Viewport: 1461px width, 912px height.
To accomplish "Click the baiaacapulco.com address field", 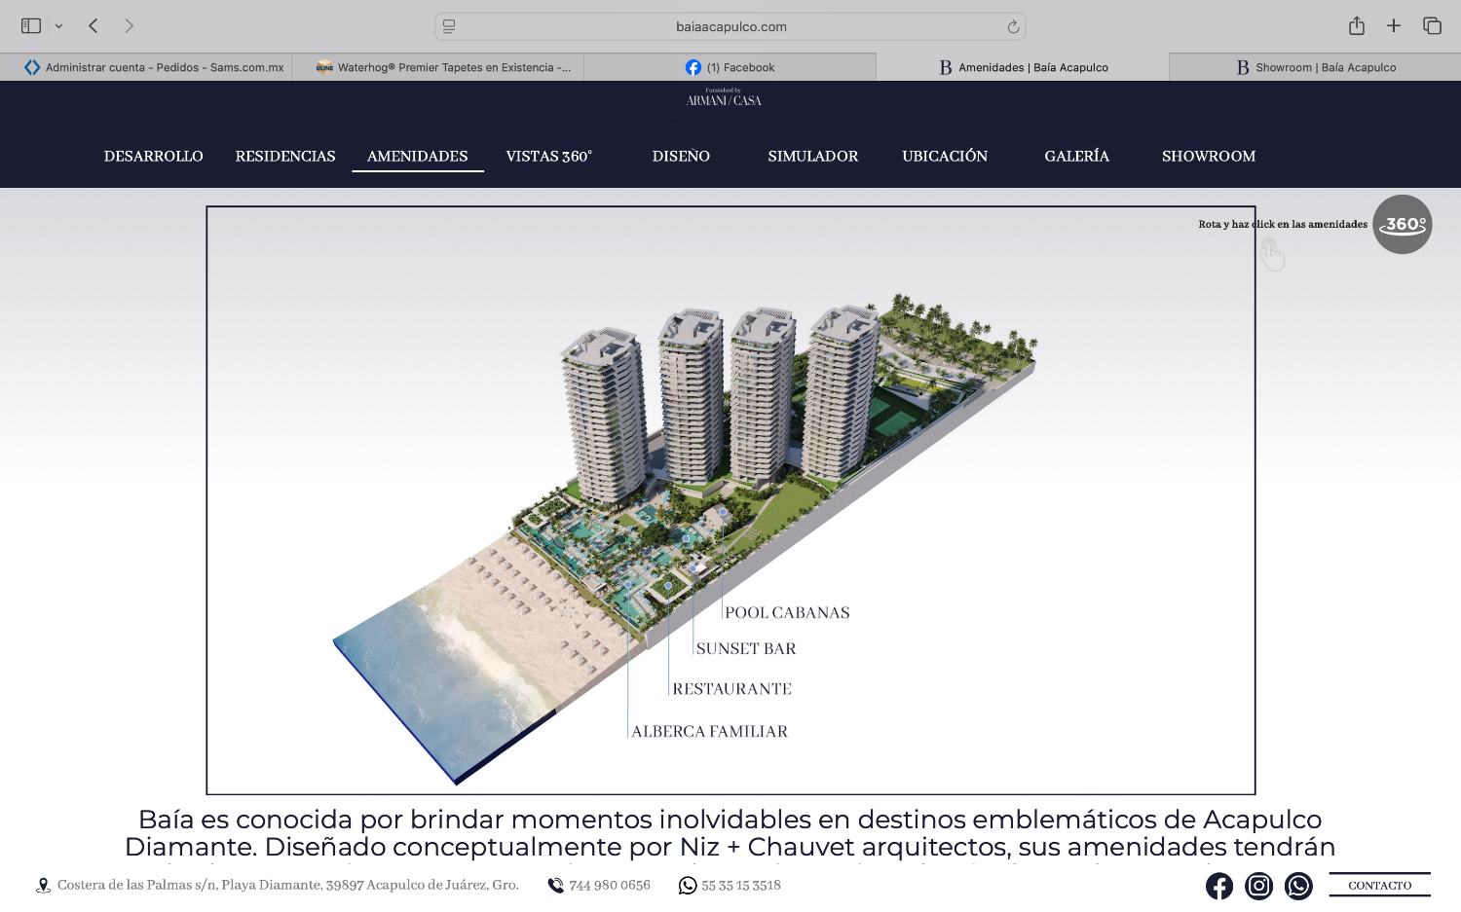I will tap(730, 26).
